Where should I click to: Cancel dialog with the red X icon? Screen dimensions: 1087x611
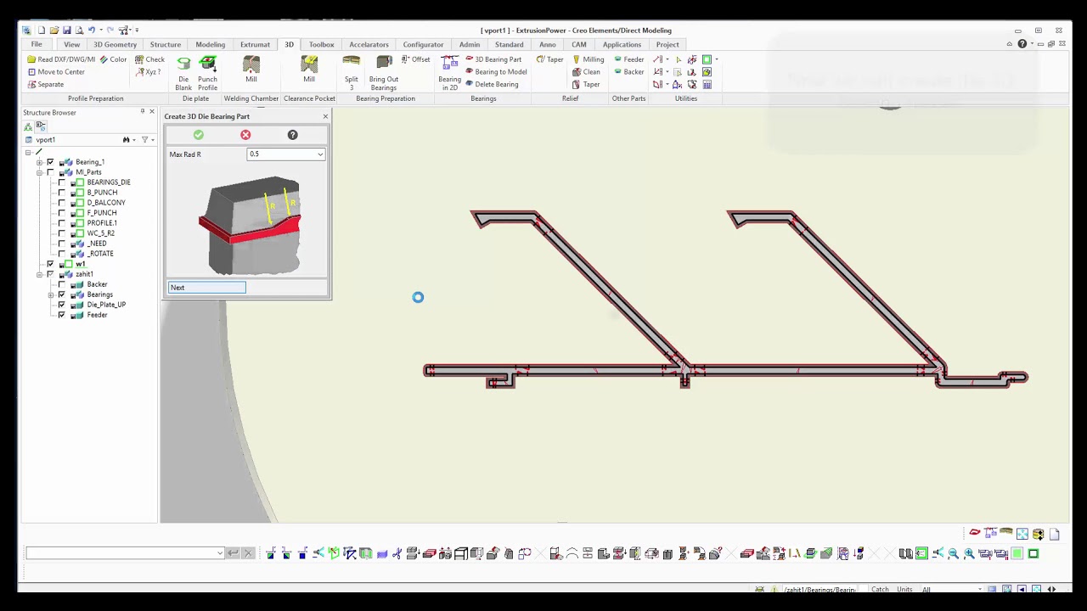245,135
